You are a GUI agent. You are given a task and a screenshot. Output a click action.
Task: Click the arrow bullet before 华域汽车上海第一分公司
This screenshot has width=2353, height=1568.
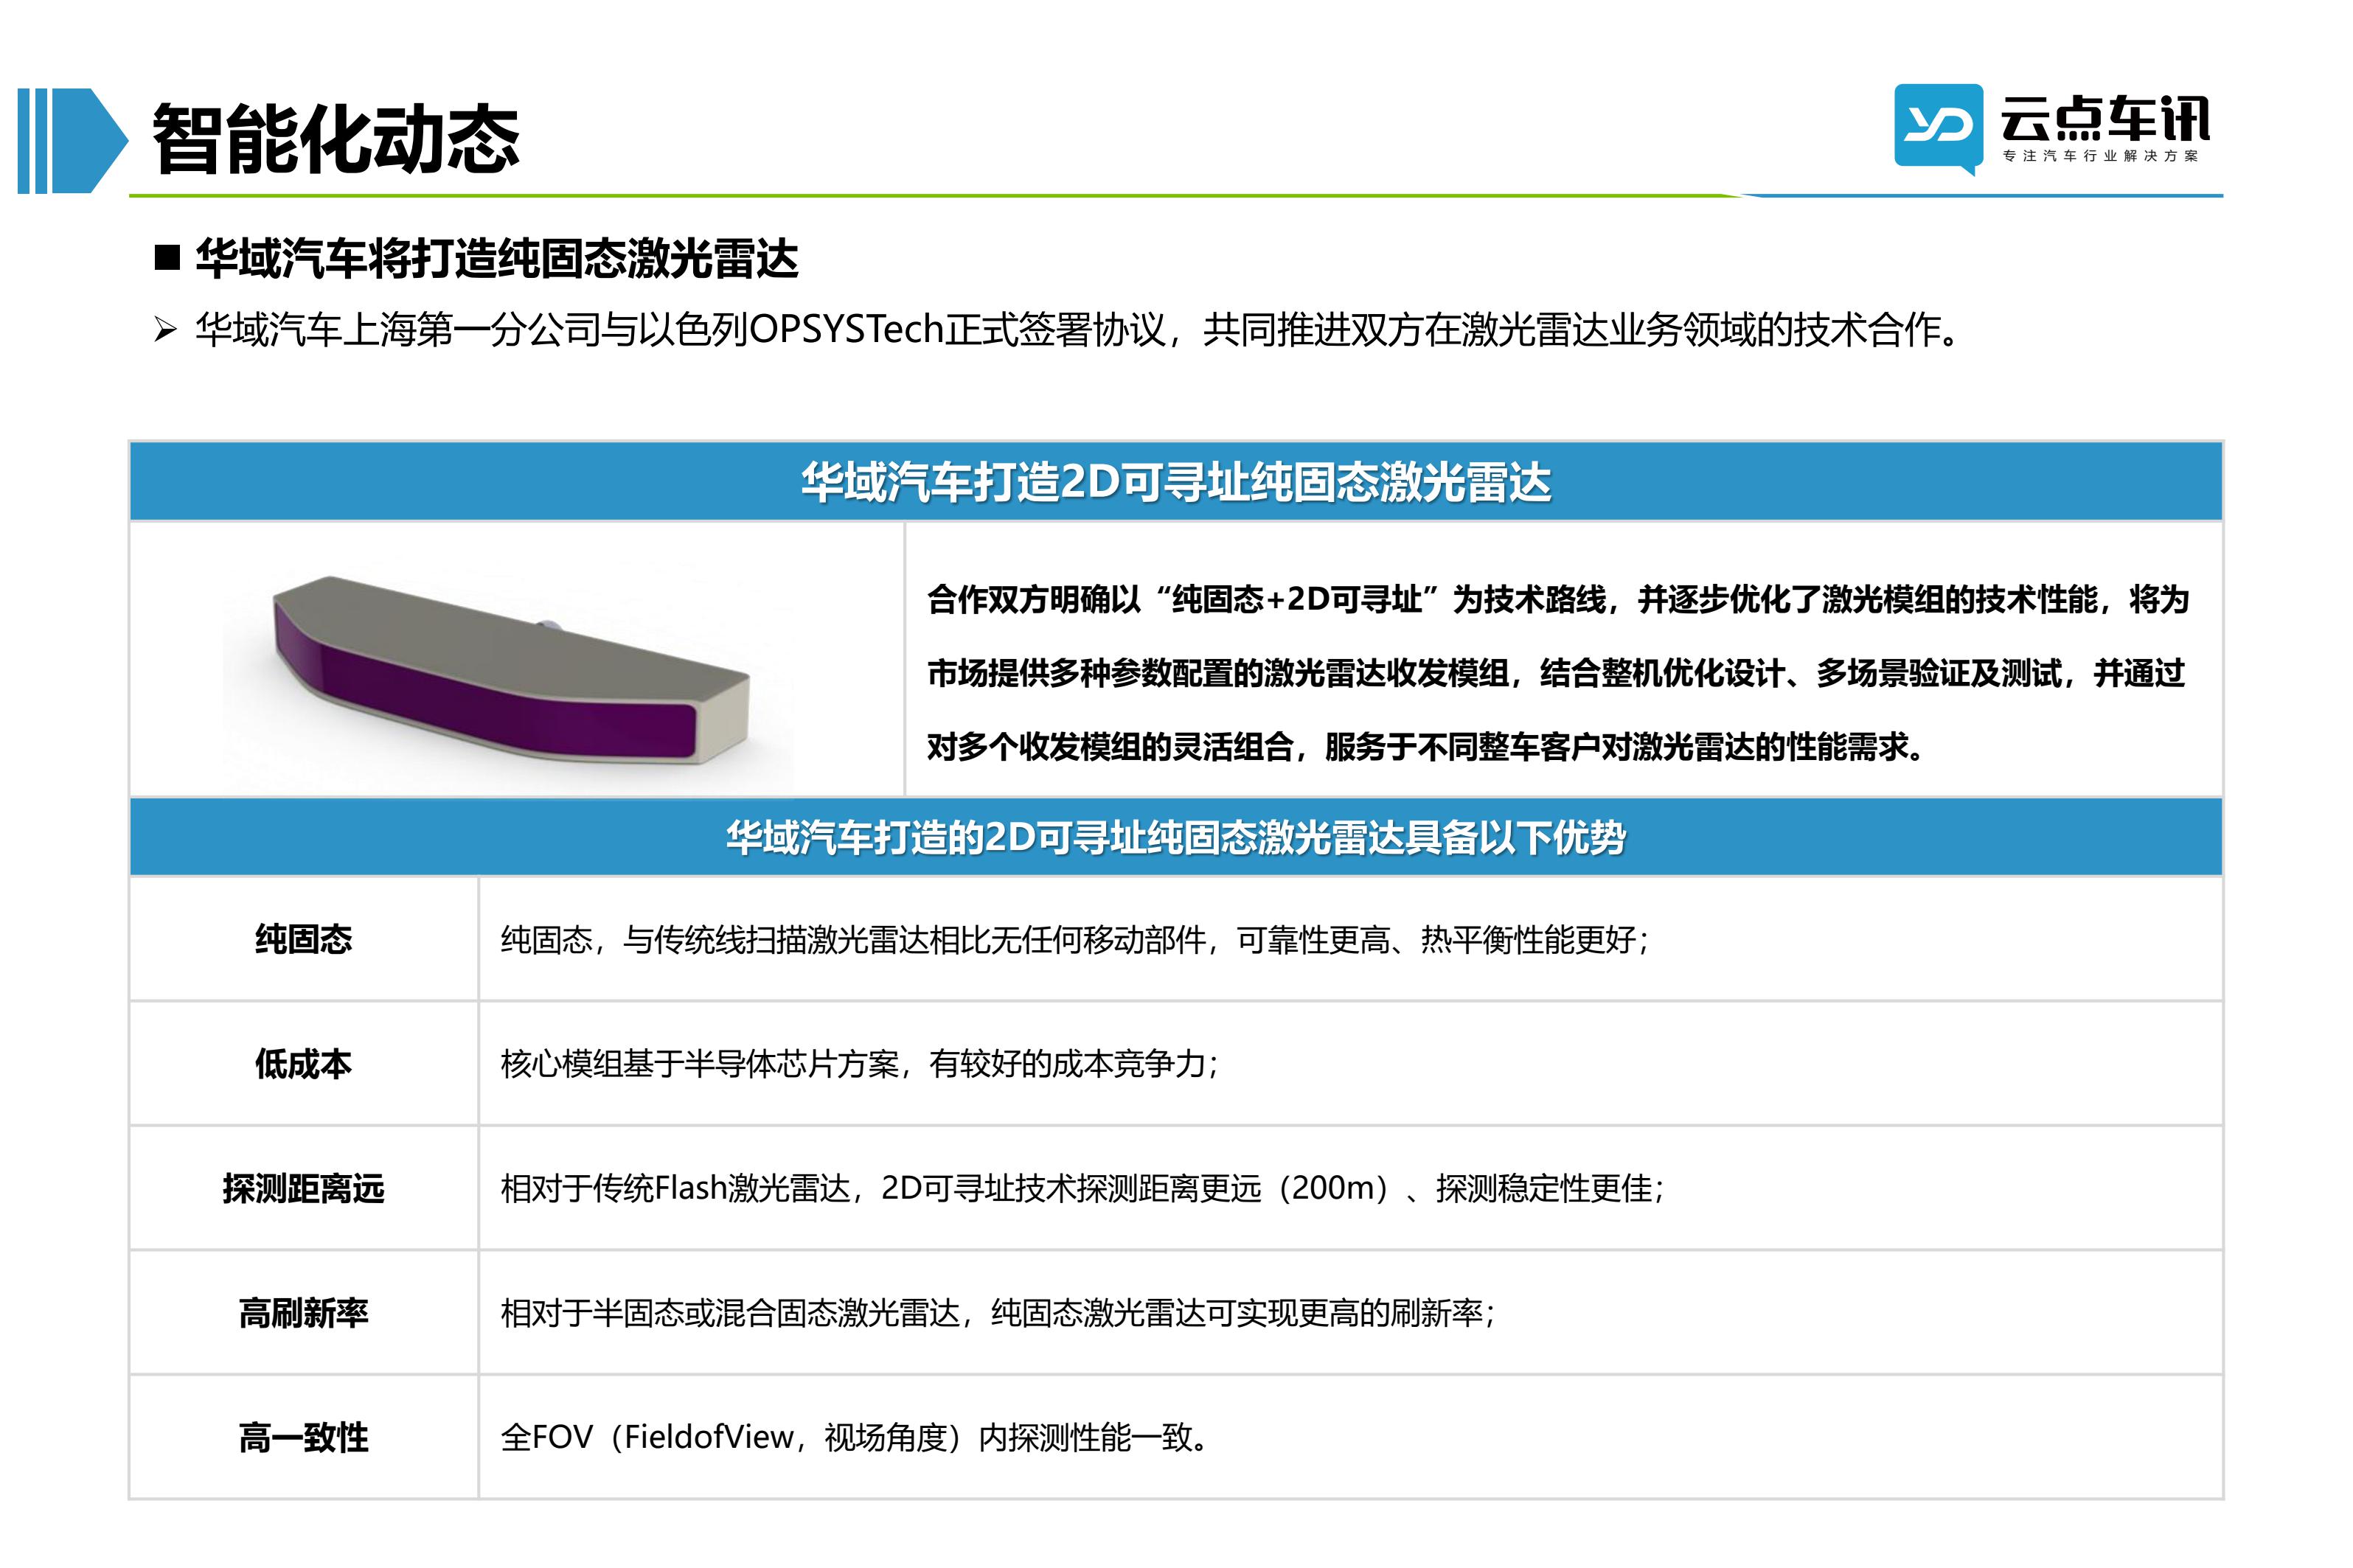point(166,329)
